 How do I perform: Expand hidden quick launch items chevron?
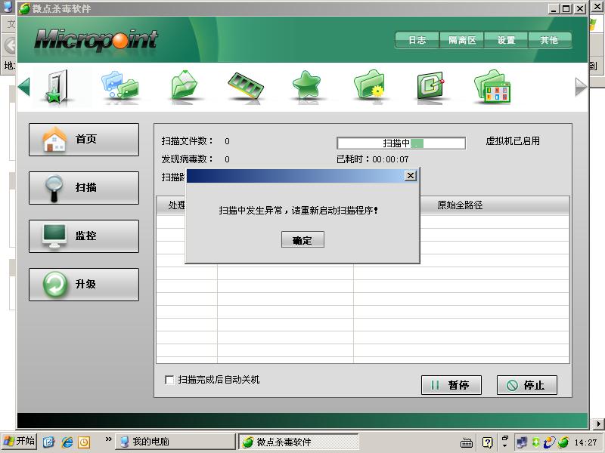click(x=108, y=439)
